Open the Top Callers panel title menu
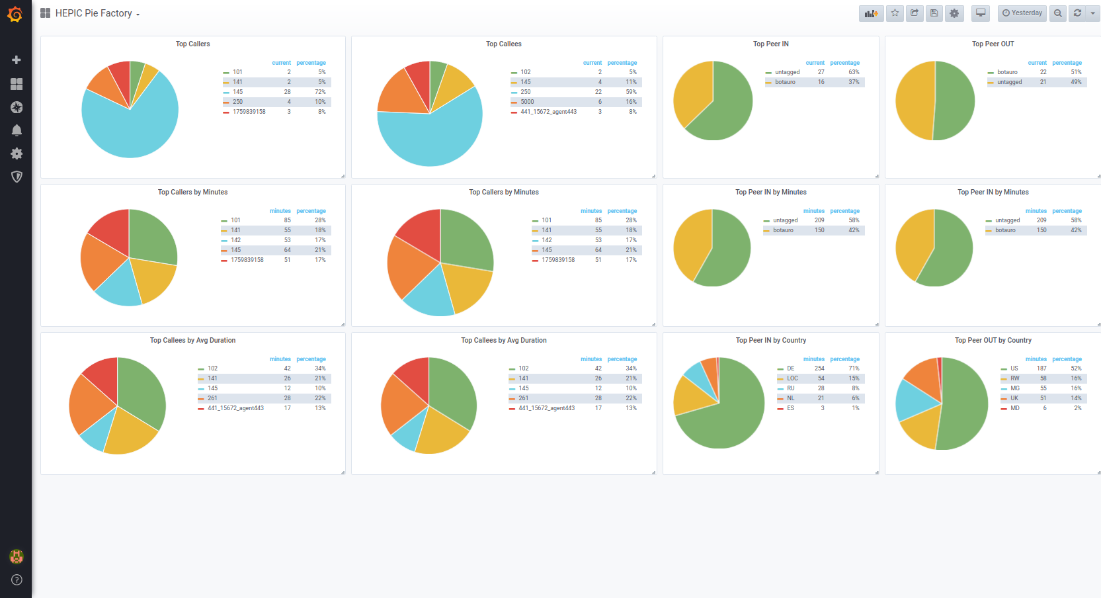Image resolution: width=1101 pixels, height=598 pixels. [x=193, y=44]
